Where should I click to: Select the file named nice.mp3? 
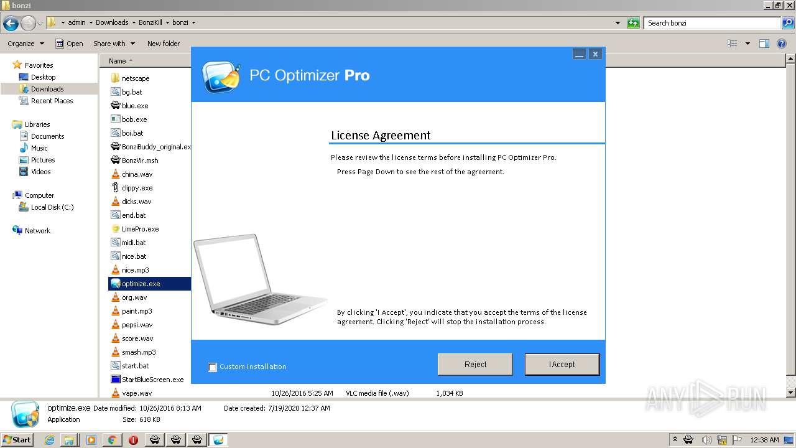(x=136, y=270)
